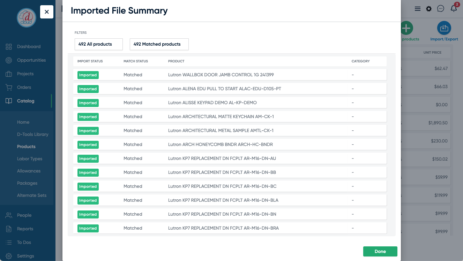463x261 pixels.
Task: Open Projects in sidebar
Action: click(25, 74)
